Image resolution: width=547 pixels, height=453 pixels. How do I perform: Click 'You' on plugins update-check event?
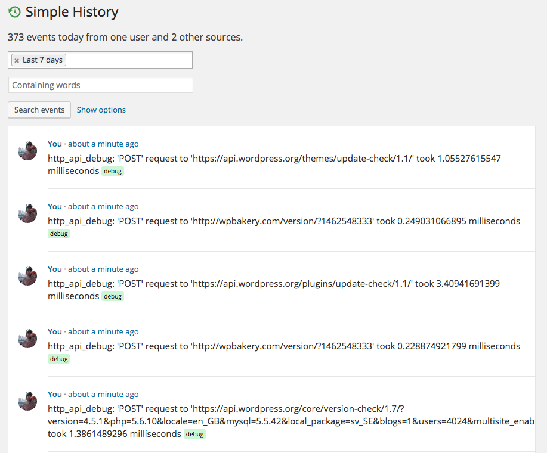coord(55,269)
